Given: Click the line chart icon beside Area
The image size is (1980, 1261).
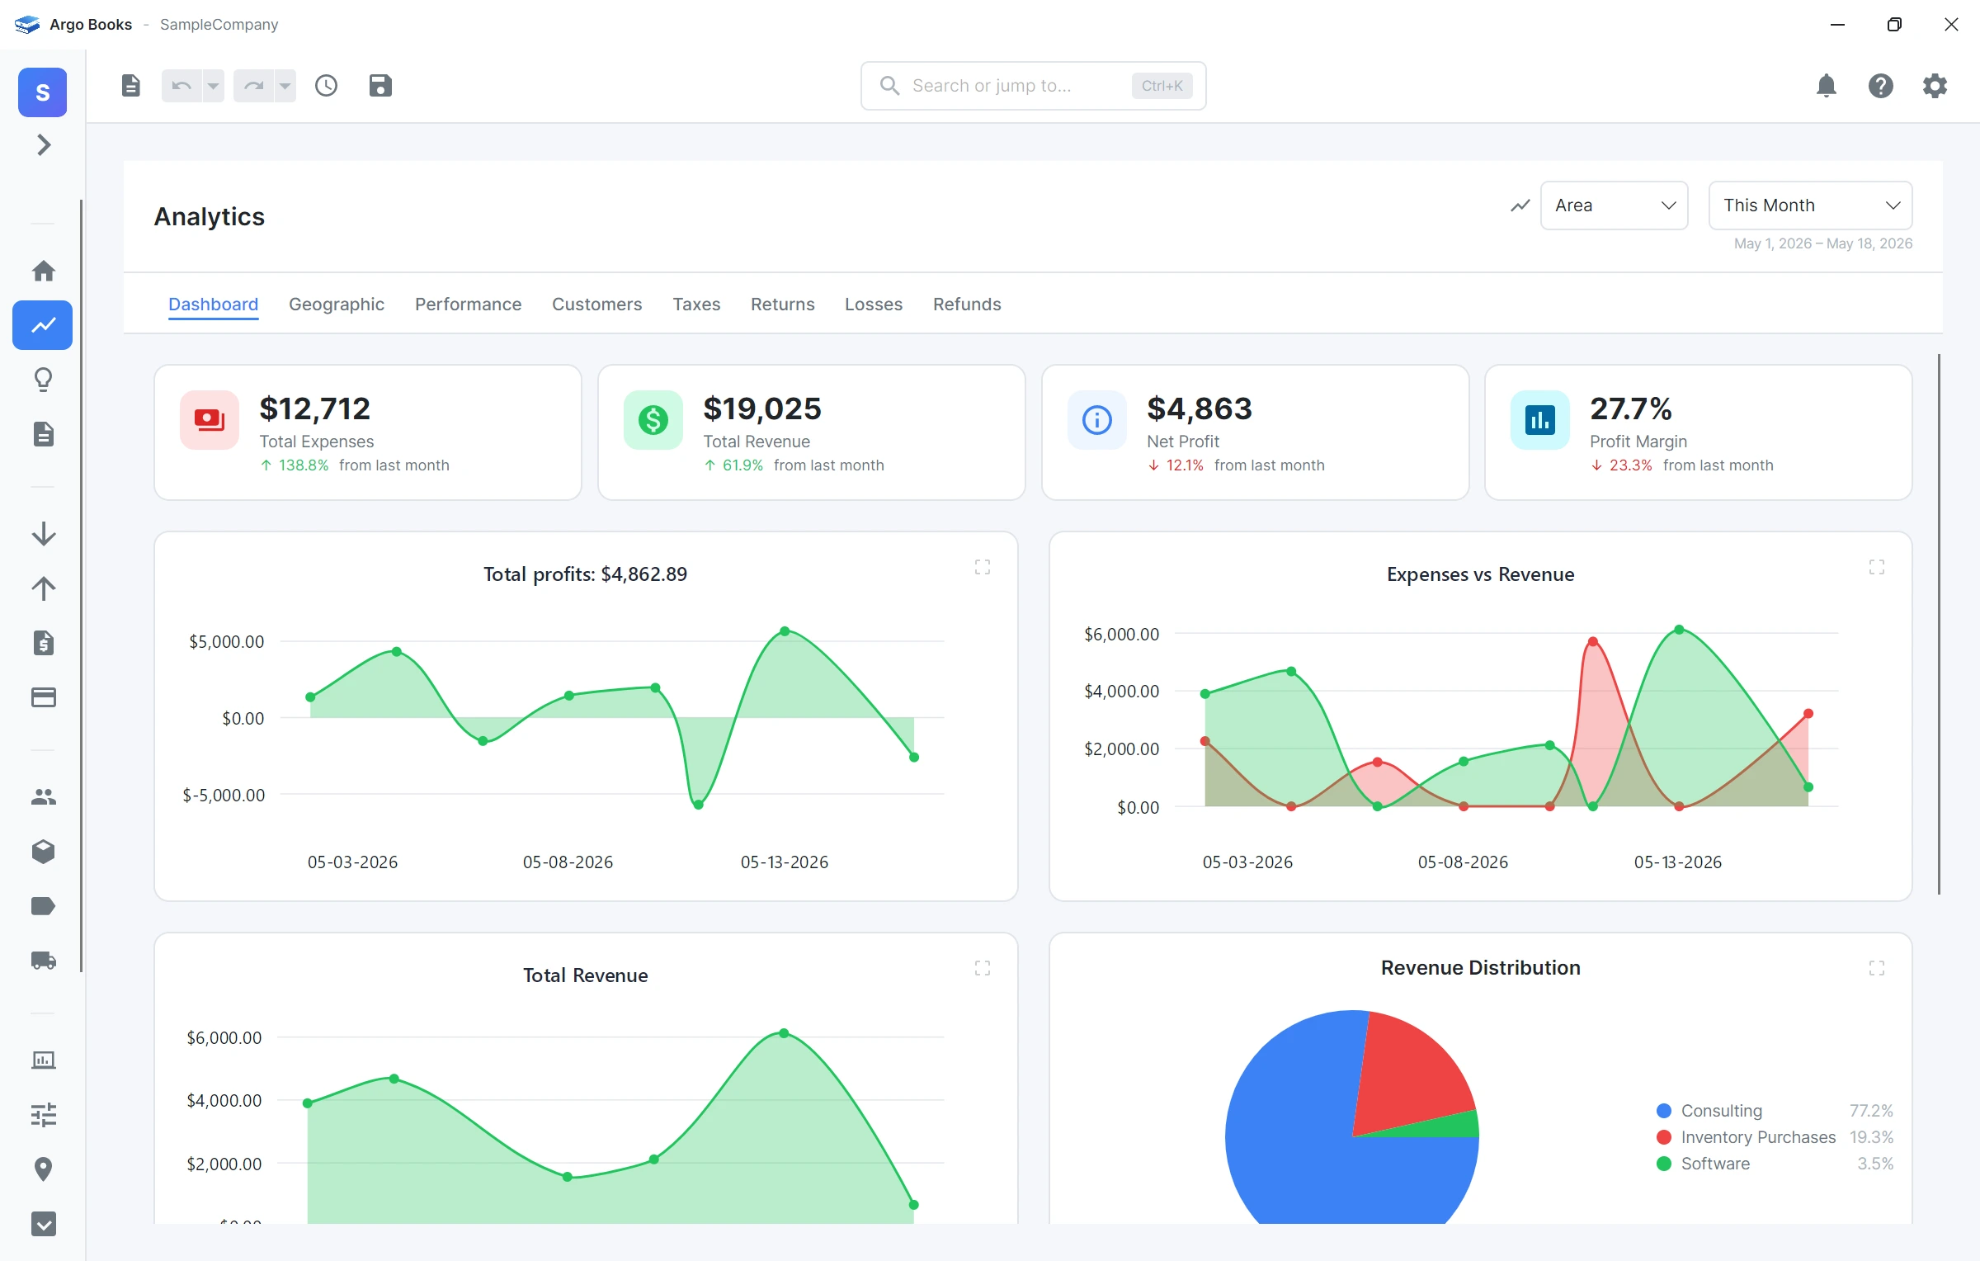Looking at the screenshot, I should (1520, 205).
